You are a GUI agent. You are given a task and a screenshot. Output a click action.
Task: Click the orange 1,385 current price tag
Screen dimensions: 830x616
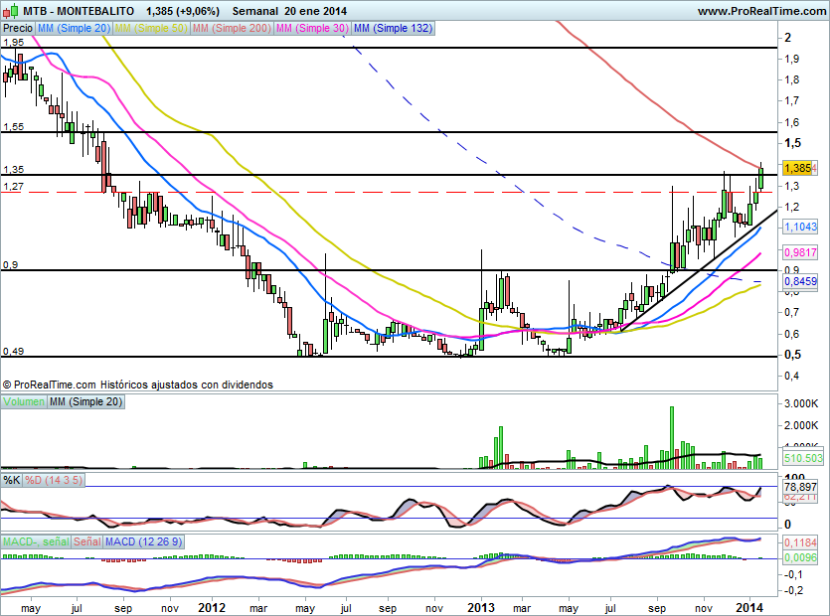pos(798,169)
